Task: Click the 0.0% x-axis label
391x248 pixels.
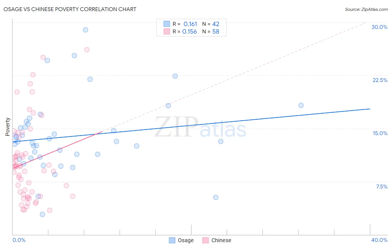Action: [19, 240]
